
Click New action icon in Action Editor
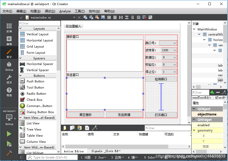(65, 128)
